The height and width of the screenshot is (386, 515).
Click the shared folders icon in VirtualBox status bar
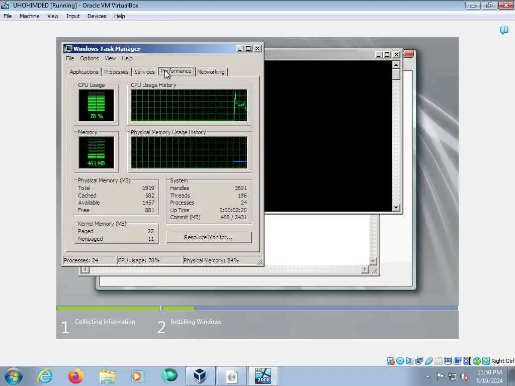(x=438, y=361)
